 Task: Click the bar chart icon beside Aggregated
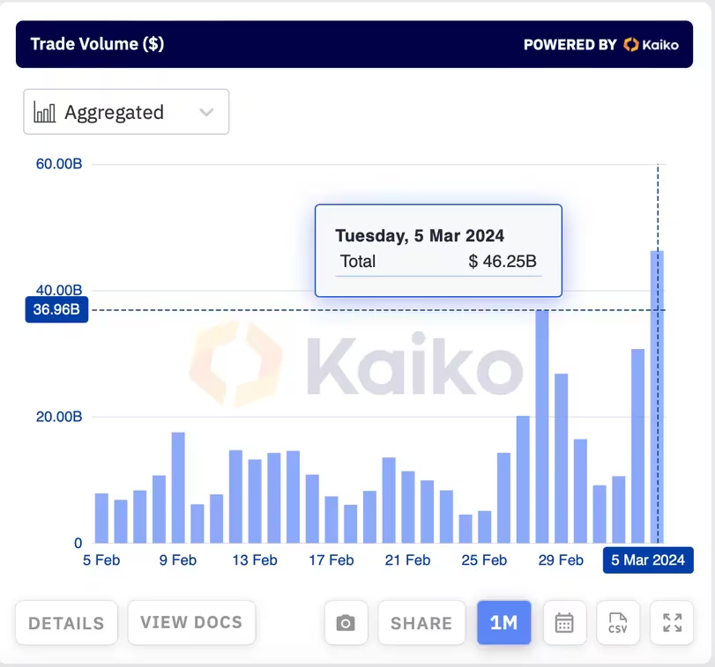coord(45,113)
